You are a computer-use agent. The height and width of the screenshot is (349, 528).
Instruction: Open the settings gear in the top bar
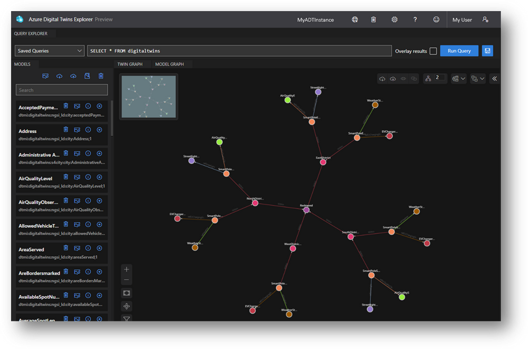coord(394,20)
